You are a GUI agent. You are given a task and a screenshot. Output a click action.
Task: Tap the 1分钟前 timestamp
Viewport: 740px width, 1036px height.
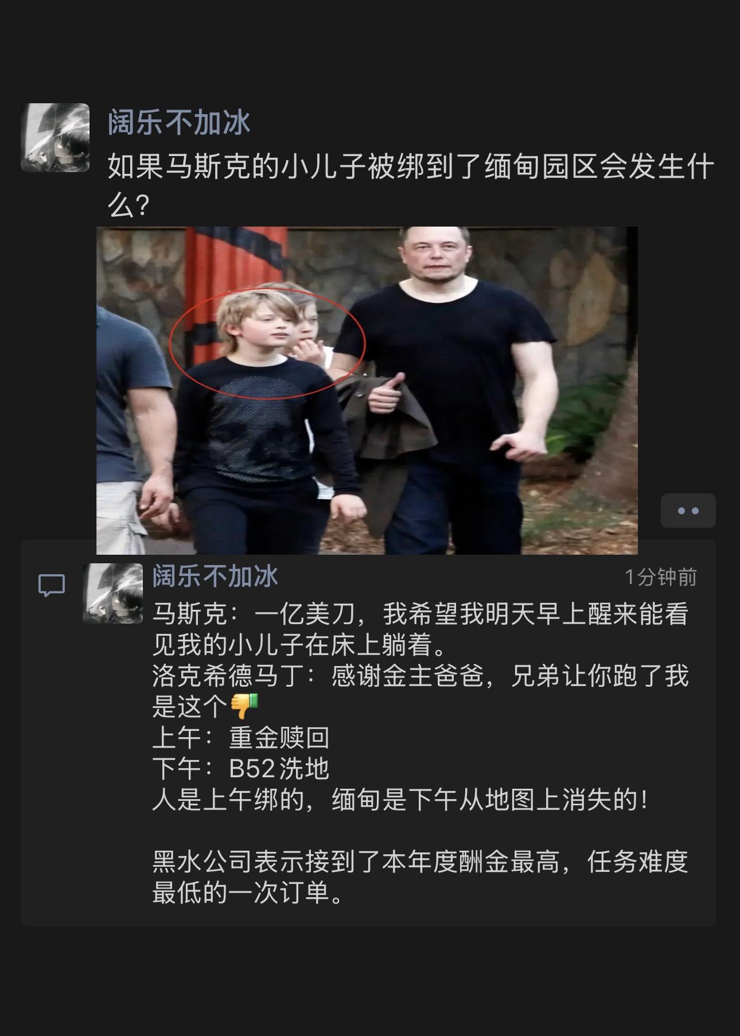(x=660, y=577)
